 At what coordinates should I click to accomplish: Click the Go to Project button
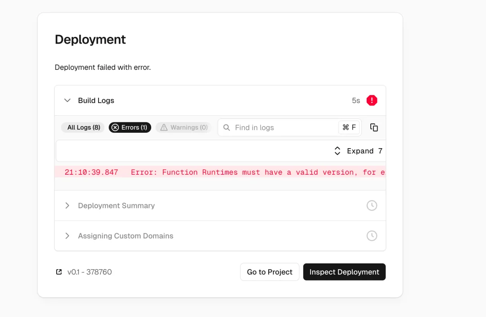pos(270,272)
